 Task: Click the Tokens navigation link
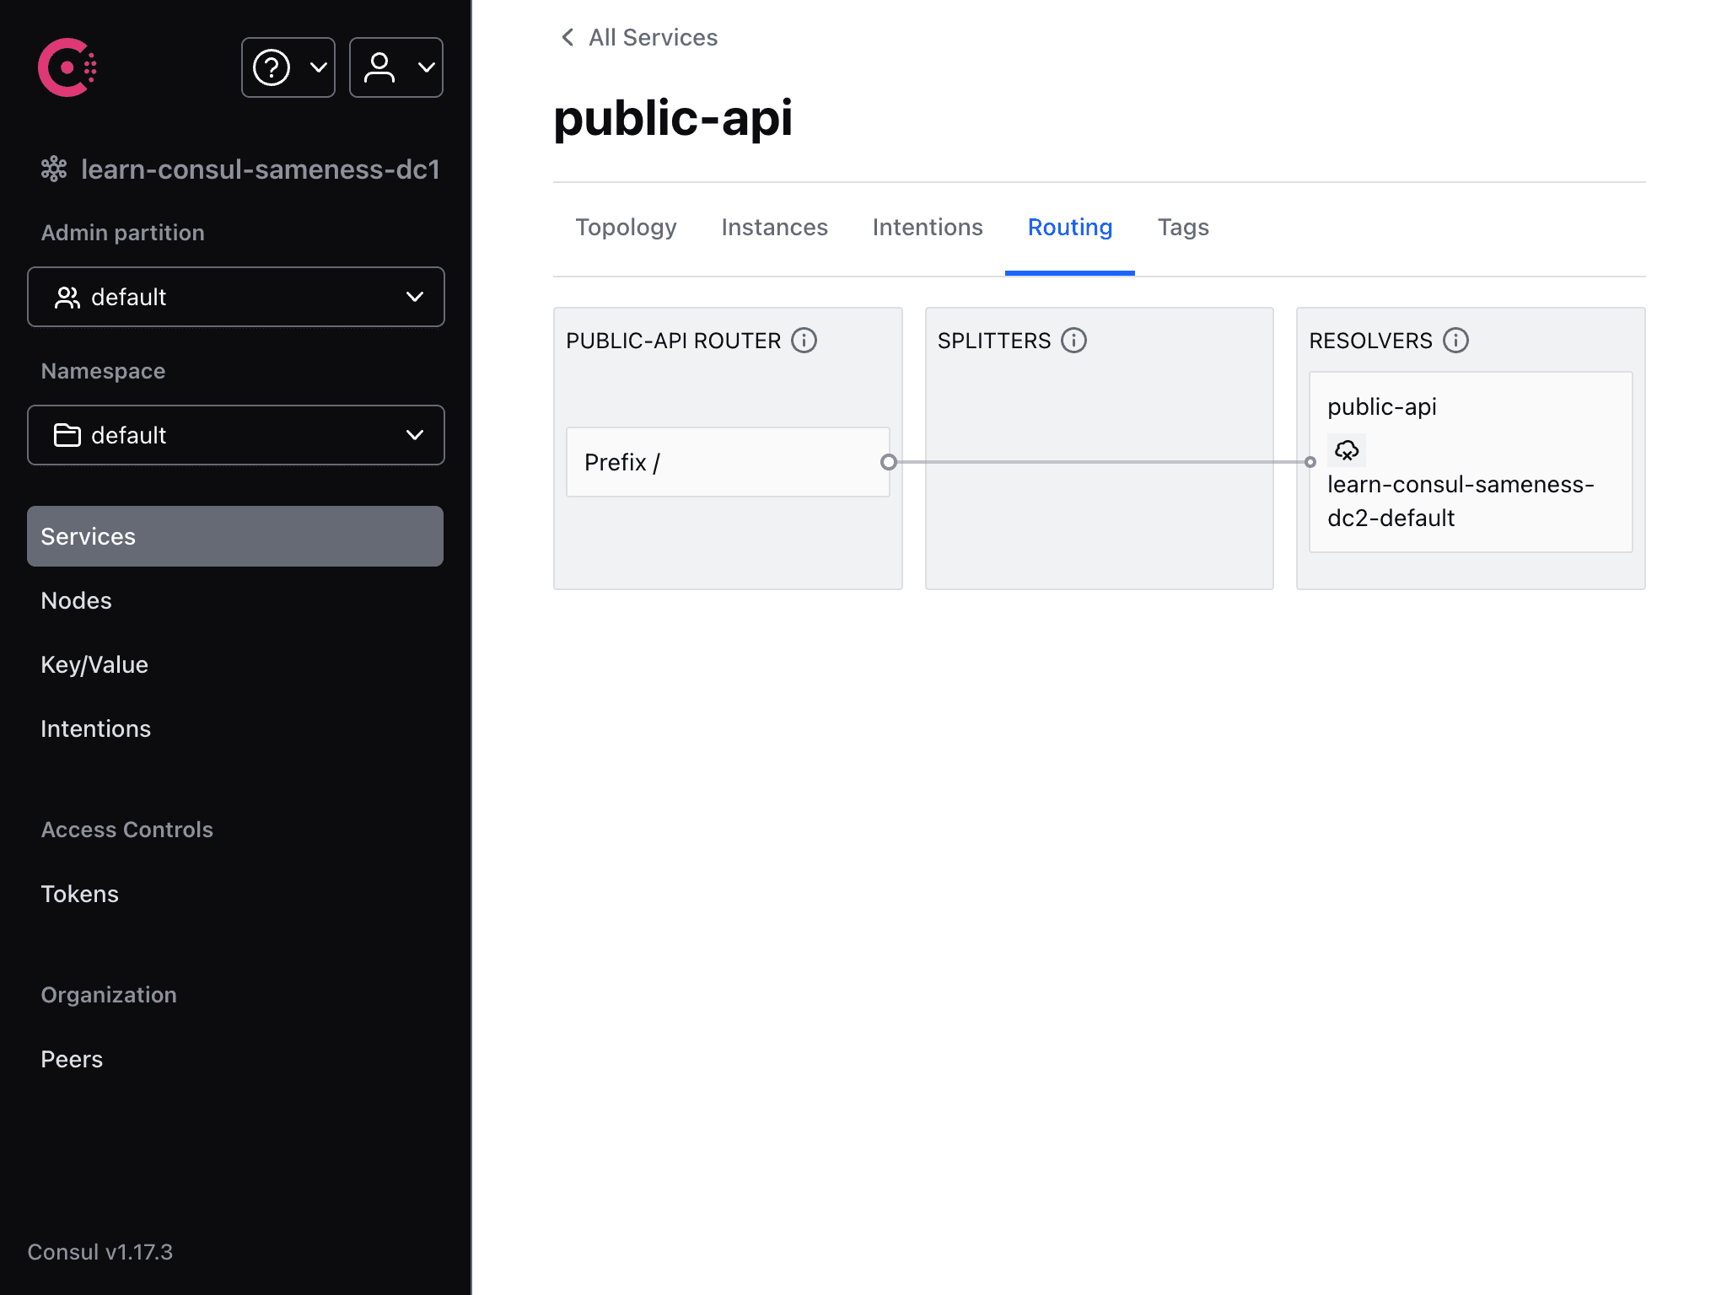(x=79, y=894)
